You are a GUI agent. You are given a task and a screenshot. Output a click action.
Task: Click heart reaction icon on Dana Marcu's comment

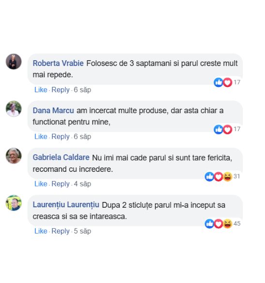point(228,130)
